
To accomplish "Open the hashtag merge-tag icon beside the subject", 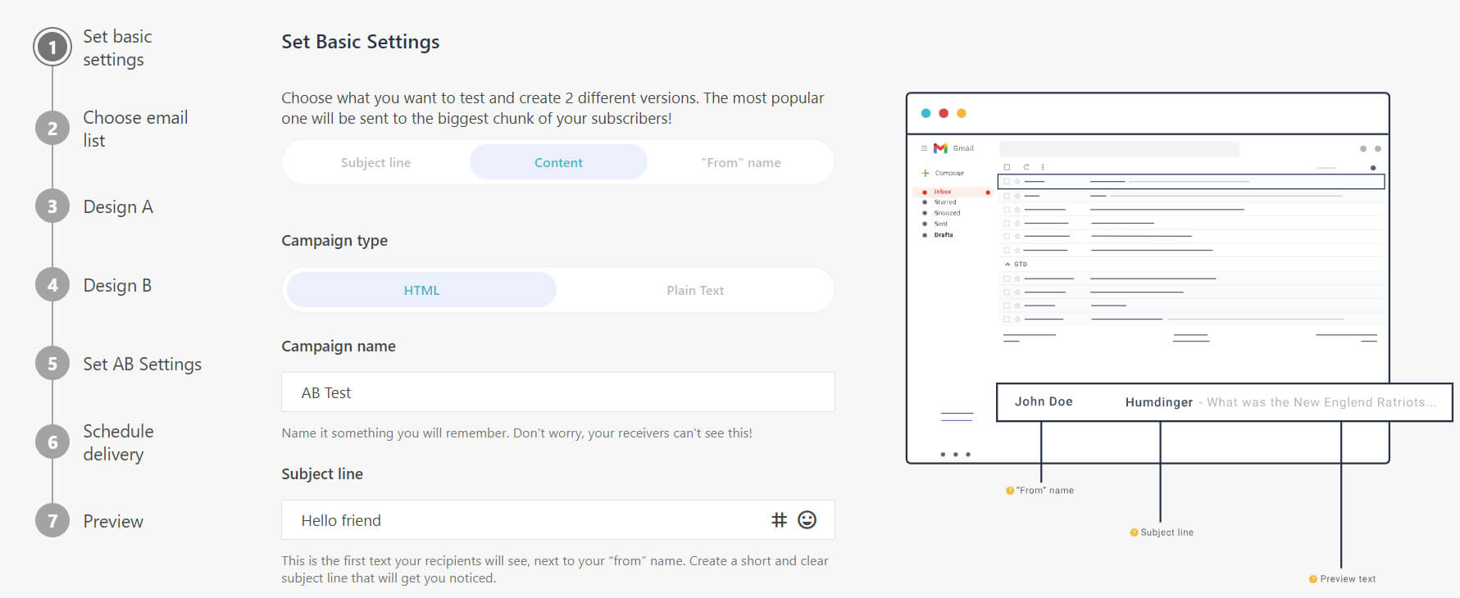I will pyautogui.click(x=779, y=519).
